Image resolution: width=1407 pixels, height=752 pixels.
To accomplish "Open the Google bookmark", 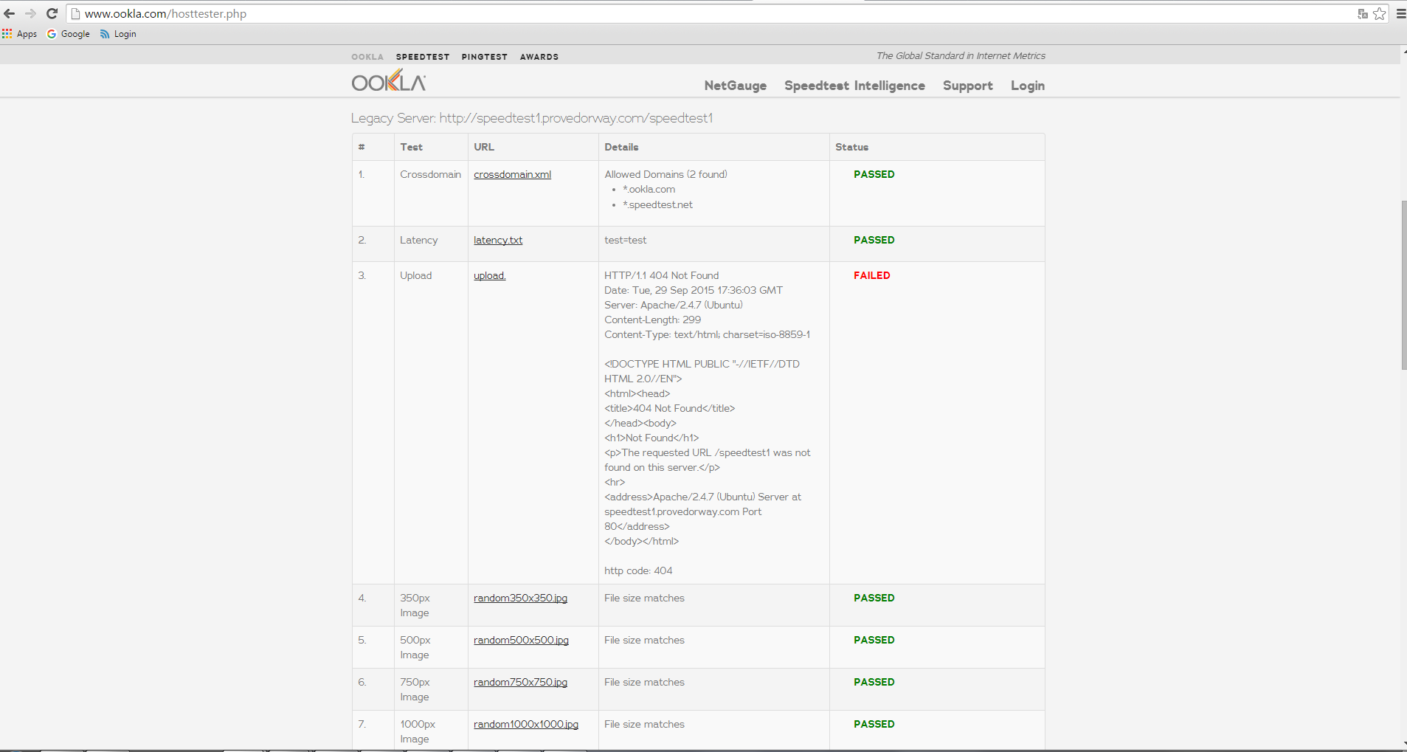I will pyautogui.click(x=69, y=34).
